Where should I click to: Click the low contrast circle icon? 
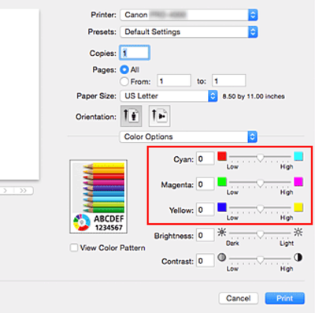tap(222, 258)
